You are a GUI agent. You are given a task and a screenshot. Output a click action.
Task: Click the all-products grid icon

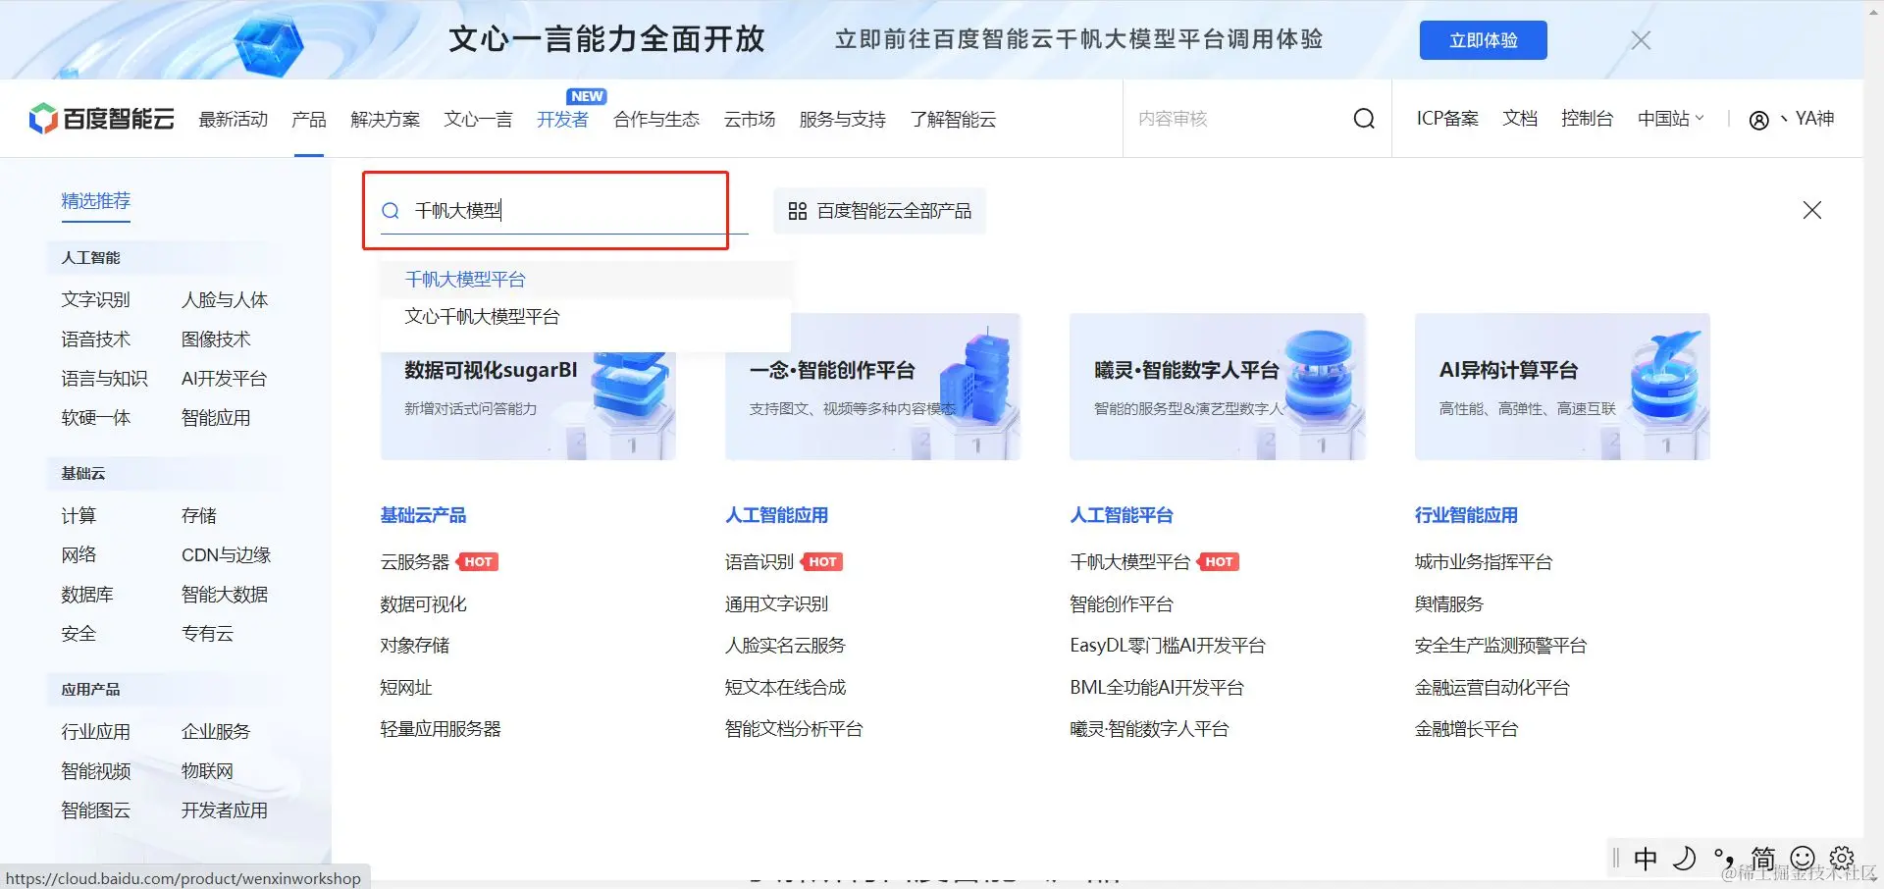pyautogui.click(x=798, y=211)
